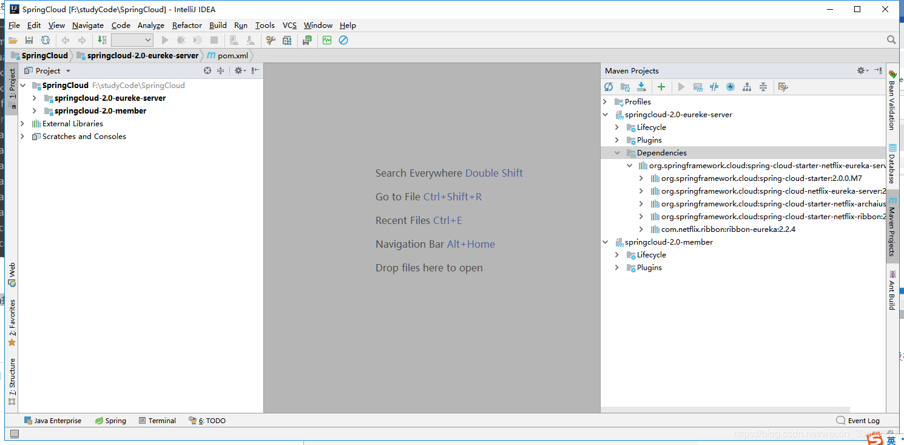
Task: Click the green Run toolbar icon
Action: 165,40
